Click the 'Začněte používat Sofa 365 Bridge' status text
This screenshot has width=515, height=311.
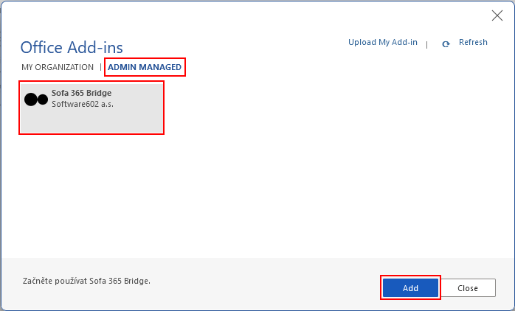(87, 281)
